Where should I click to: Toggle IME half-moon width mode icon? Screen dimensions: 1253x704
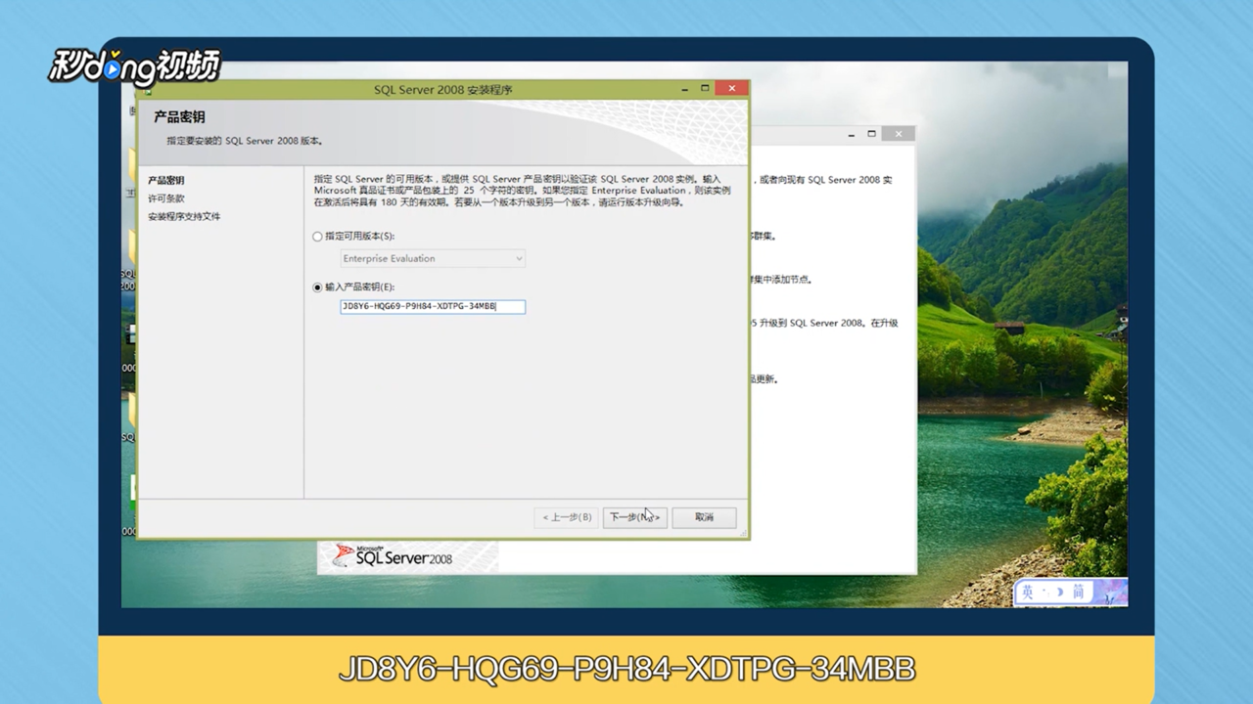point(1060,593)
